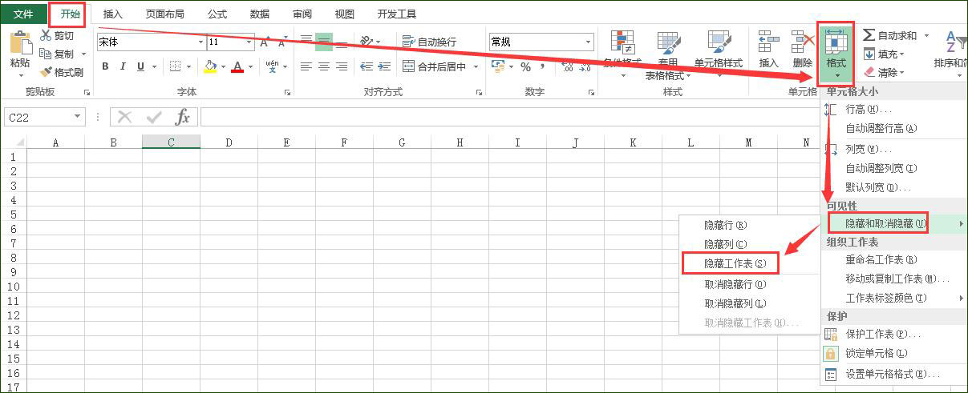This screenshot has height=393, width=968.
Task: Select the Column Width (列宽) menu item
Action: (x=869, y=149)
